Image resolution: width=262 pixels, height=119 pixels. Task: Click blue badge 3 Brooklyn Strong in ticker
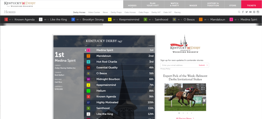coord(73,19)
